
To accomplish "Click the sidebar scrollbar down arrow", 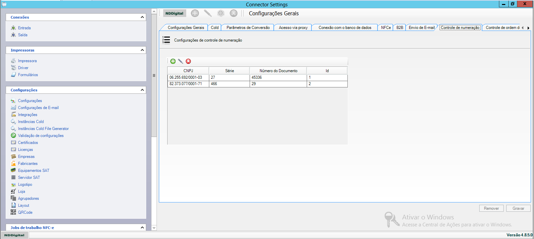I will [154, 228].
